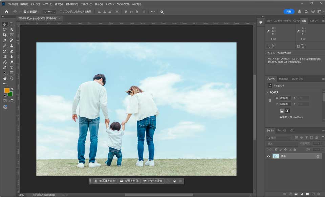Swap foreground and background colors
Screen dimensions: 325x197
tap(12, 89)
